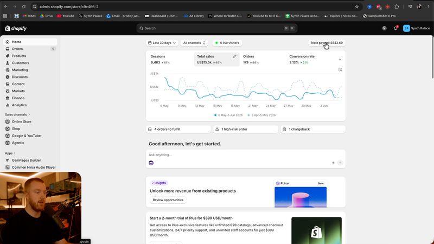
Task: Open the All channels dropdown
Action: pyautogui.click(x=194, y=43)
